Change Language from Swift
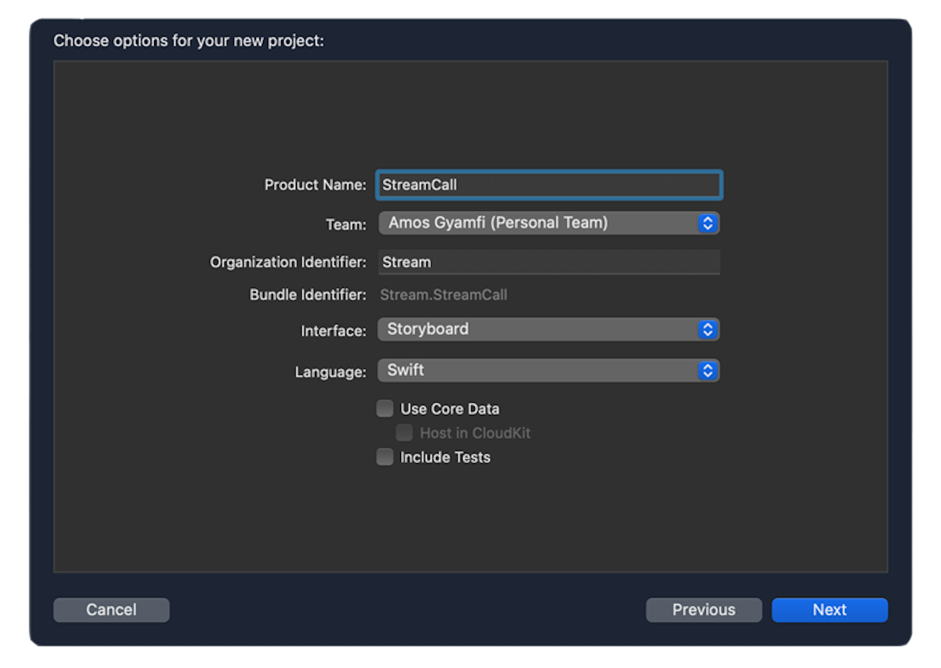941x668 pixels. (x=547, y=370)
